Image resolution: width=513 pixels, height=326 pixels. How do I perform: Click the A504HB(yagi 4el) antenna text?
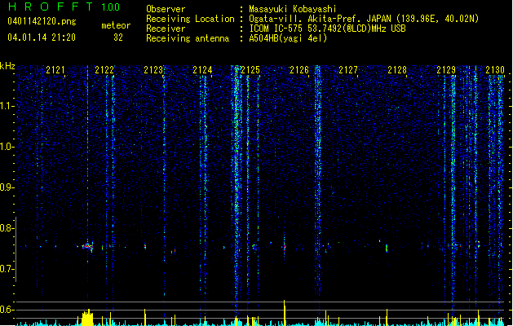pyautogui.click(x=288, y=38)
